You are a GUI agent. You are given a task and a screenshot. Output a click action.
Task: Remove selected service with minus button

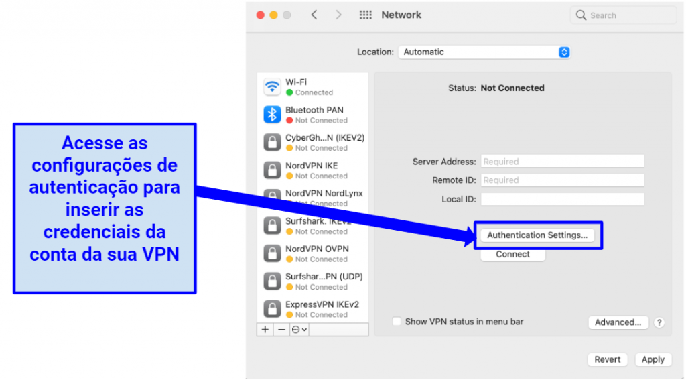pyautogui.click(x=282, y=330)
